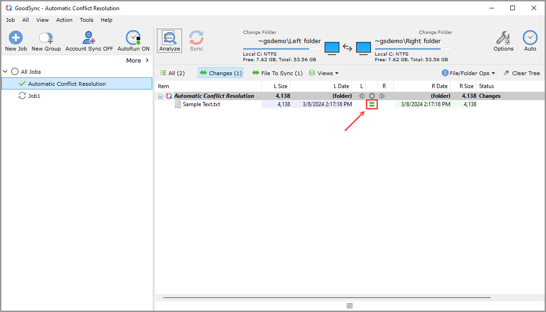Open the Views dropdown
This screenshot has width=546, height=312.
point(324,73)
